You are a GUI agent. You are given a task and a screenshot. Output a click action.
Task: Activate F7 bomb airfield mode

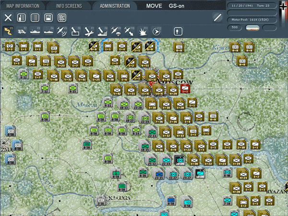click(89, 31)
